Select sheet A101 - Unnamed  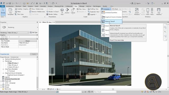pos(10,83)
